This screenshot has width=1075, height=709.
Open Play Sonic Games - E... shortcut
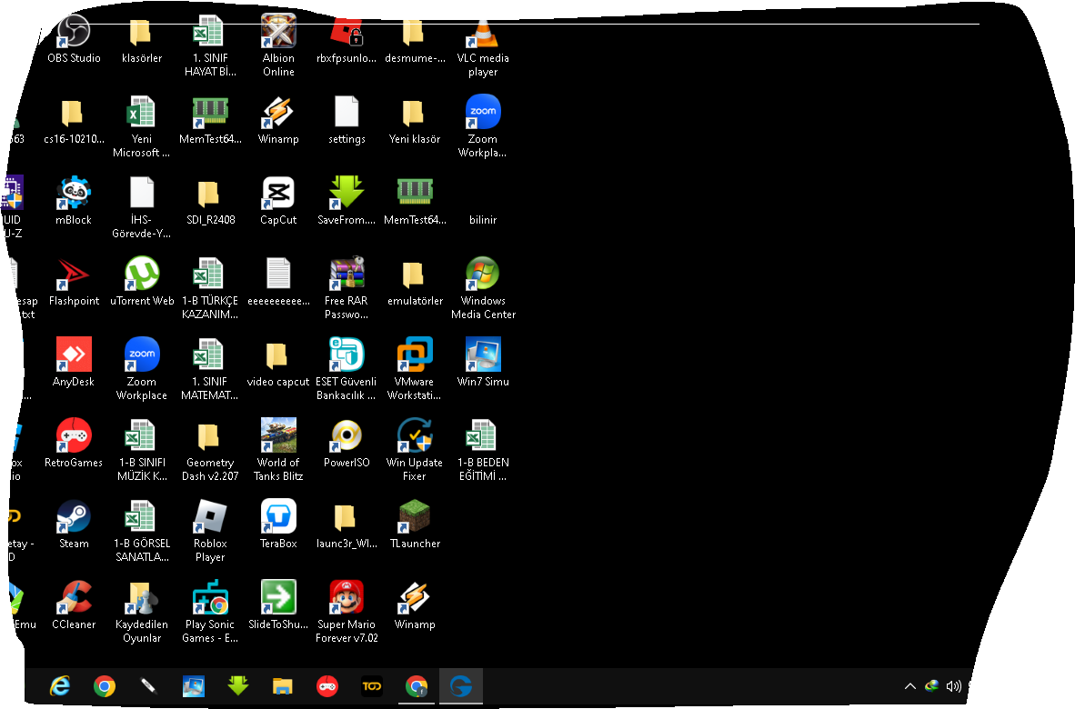coord(210,612)
